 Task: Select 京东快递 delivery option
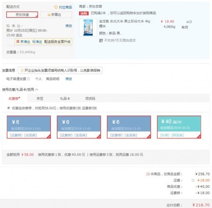(22, 15)
